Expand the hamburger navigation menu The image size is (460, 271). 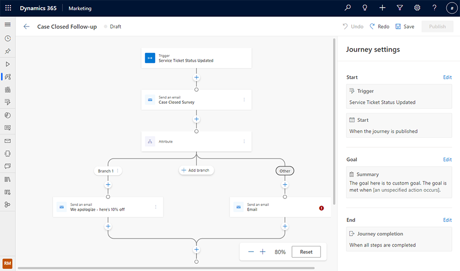click(x=7, y=25)
